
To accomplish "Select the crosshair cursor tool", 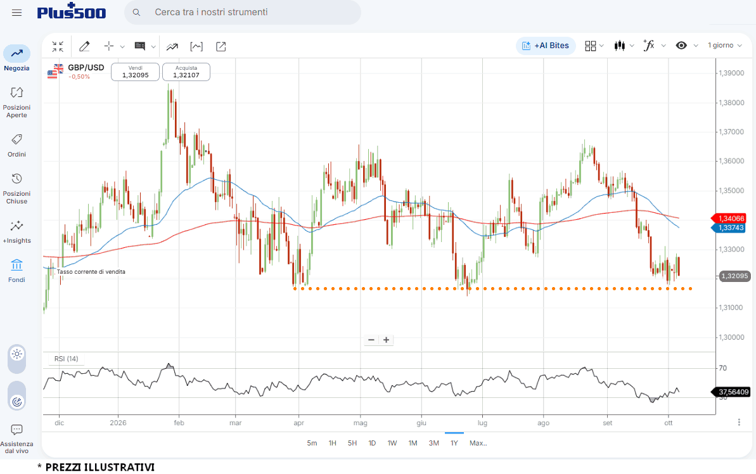I will [109, 46].
